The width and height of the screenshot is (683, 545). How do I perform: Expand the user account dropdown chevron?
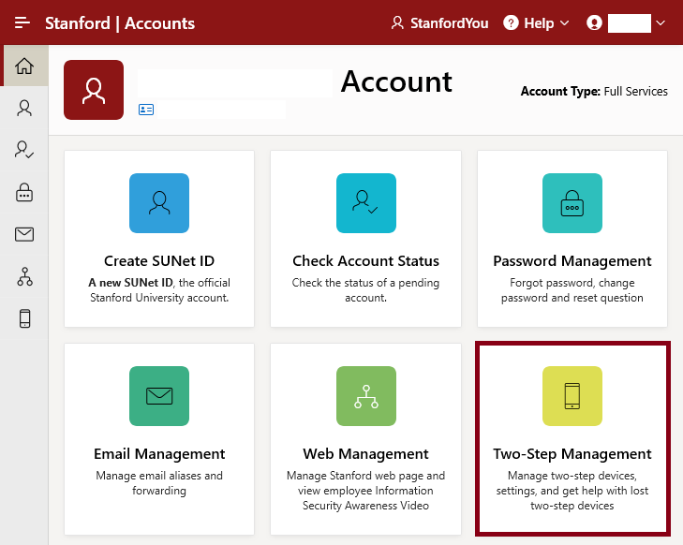click(661, 23)
